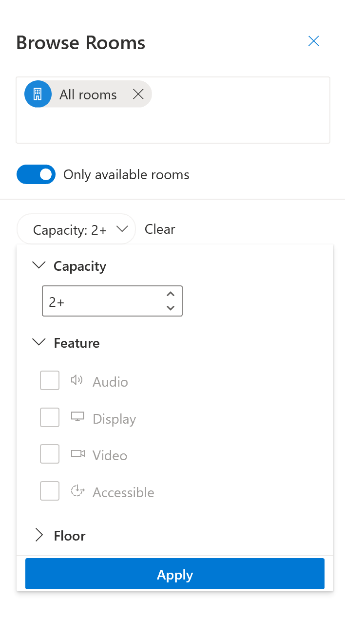Image resolution: width=345 pixels, height=636 pixels.
Task: Click the Display monitor icon
Action: point(77,417)
